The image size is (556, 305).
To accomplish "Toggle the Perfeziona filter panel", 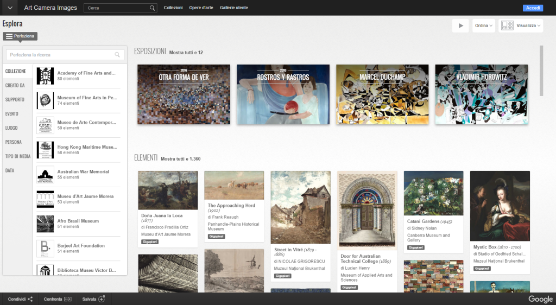I will tap(20, 36).
